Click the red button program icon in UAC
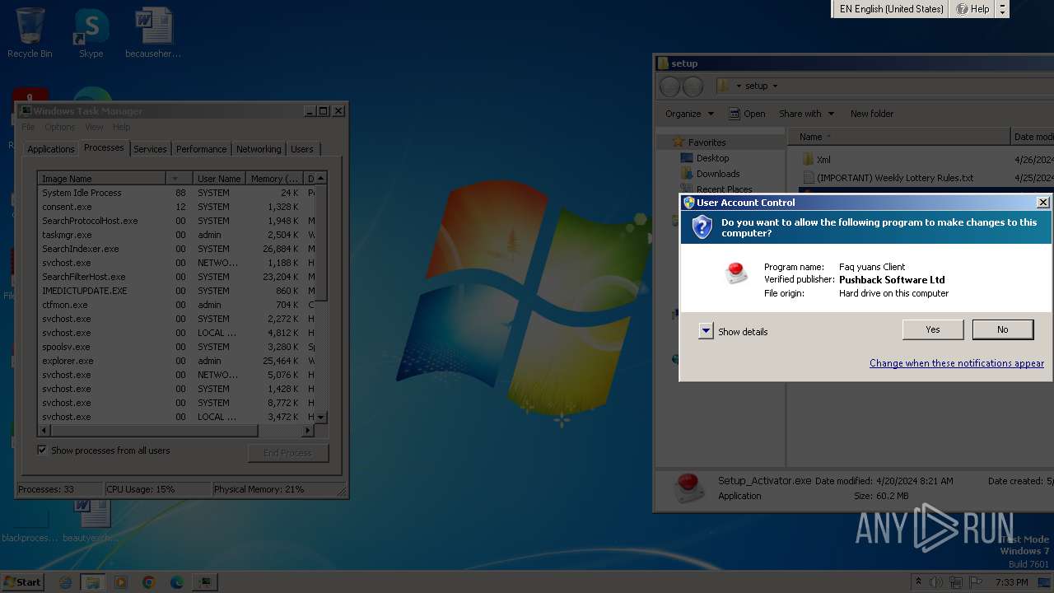 click(736, 273)
